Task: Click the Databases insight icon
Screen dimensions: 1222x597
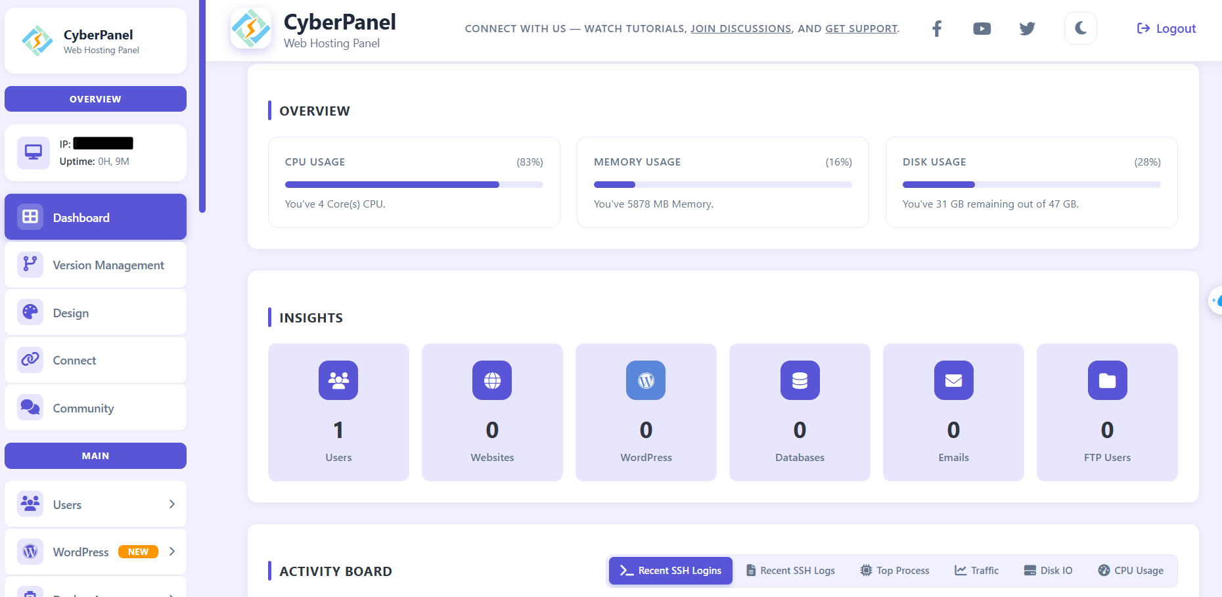Action: (800, 380)
